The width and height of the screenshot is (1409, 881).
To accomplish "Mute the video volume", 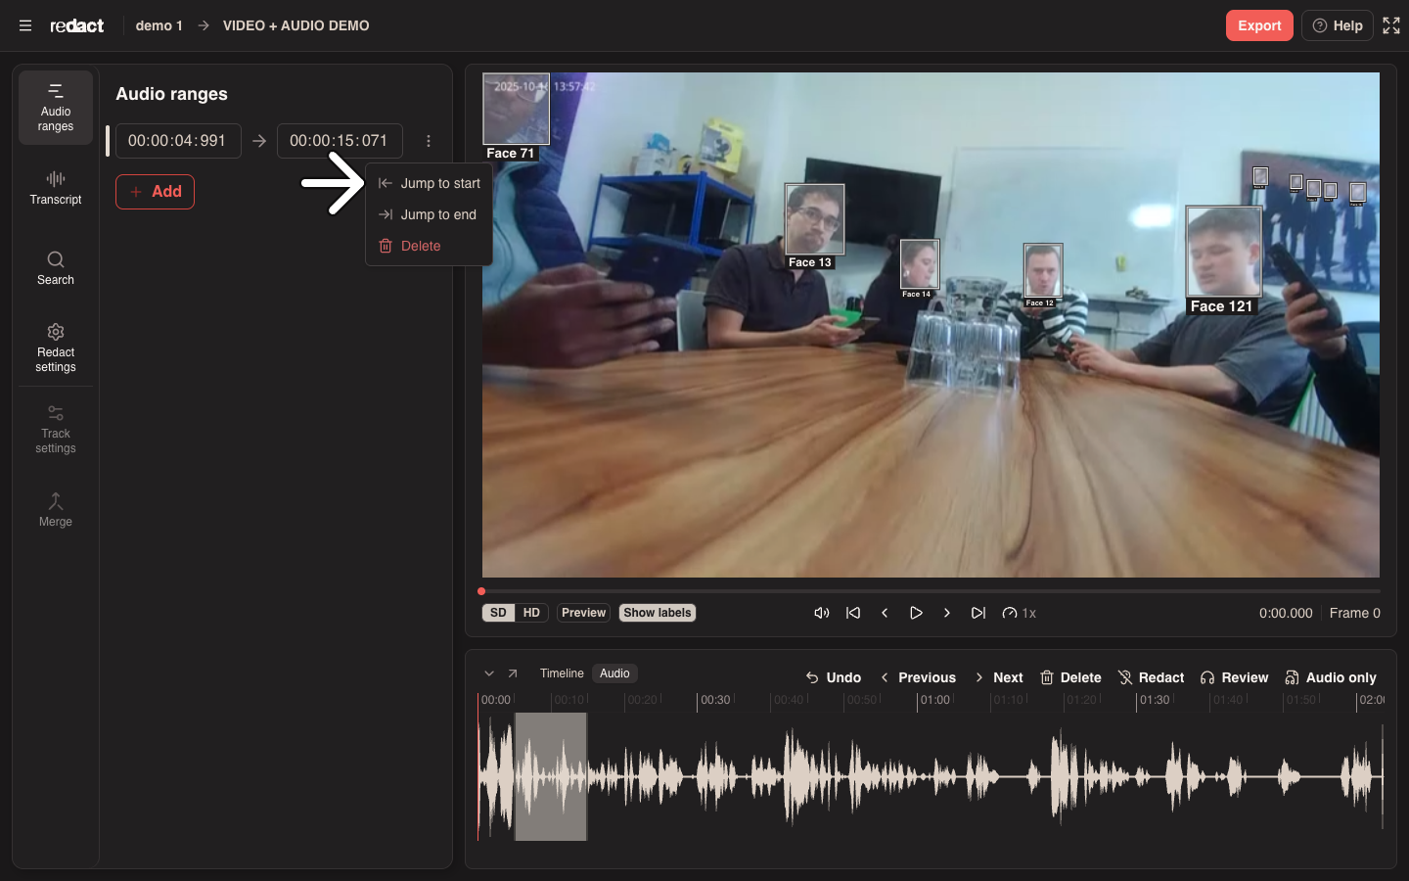I will pos(822,613).
